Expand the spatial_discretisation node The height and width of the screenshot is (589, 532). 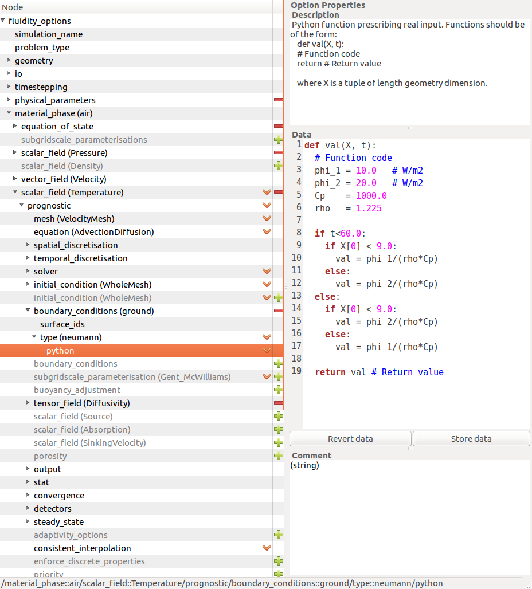pyautogui.click(x=28, y=245)
